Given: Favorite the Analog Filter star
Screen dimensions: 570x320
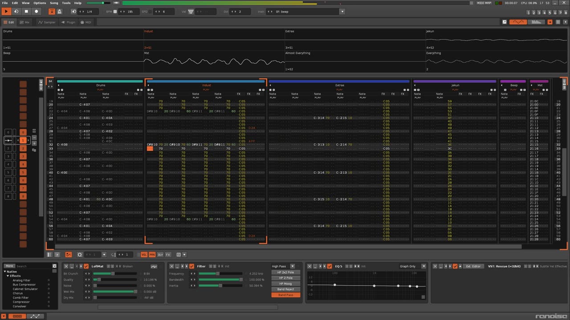Looking at the screenshot, I should (49, 280).
